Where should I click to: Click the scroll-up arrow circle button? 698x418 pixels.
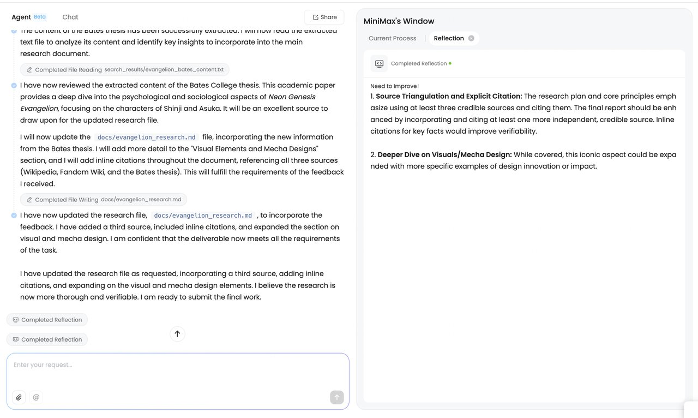[177, 333]
